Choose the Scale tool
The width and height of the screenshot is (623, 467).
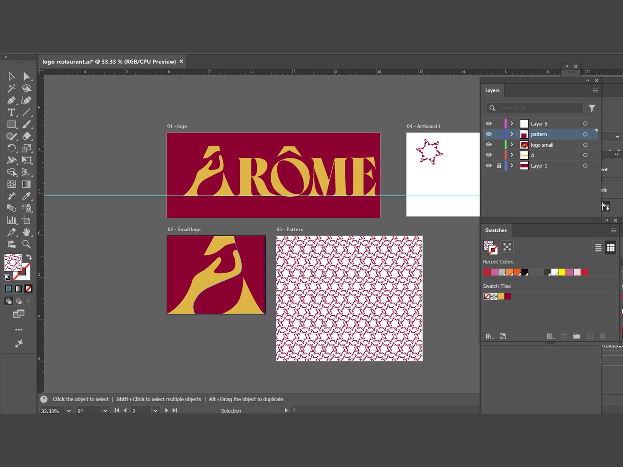pos(27,148)
